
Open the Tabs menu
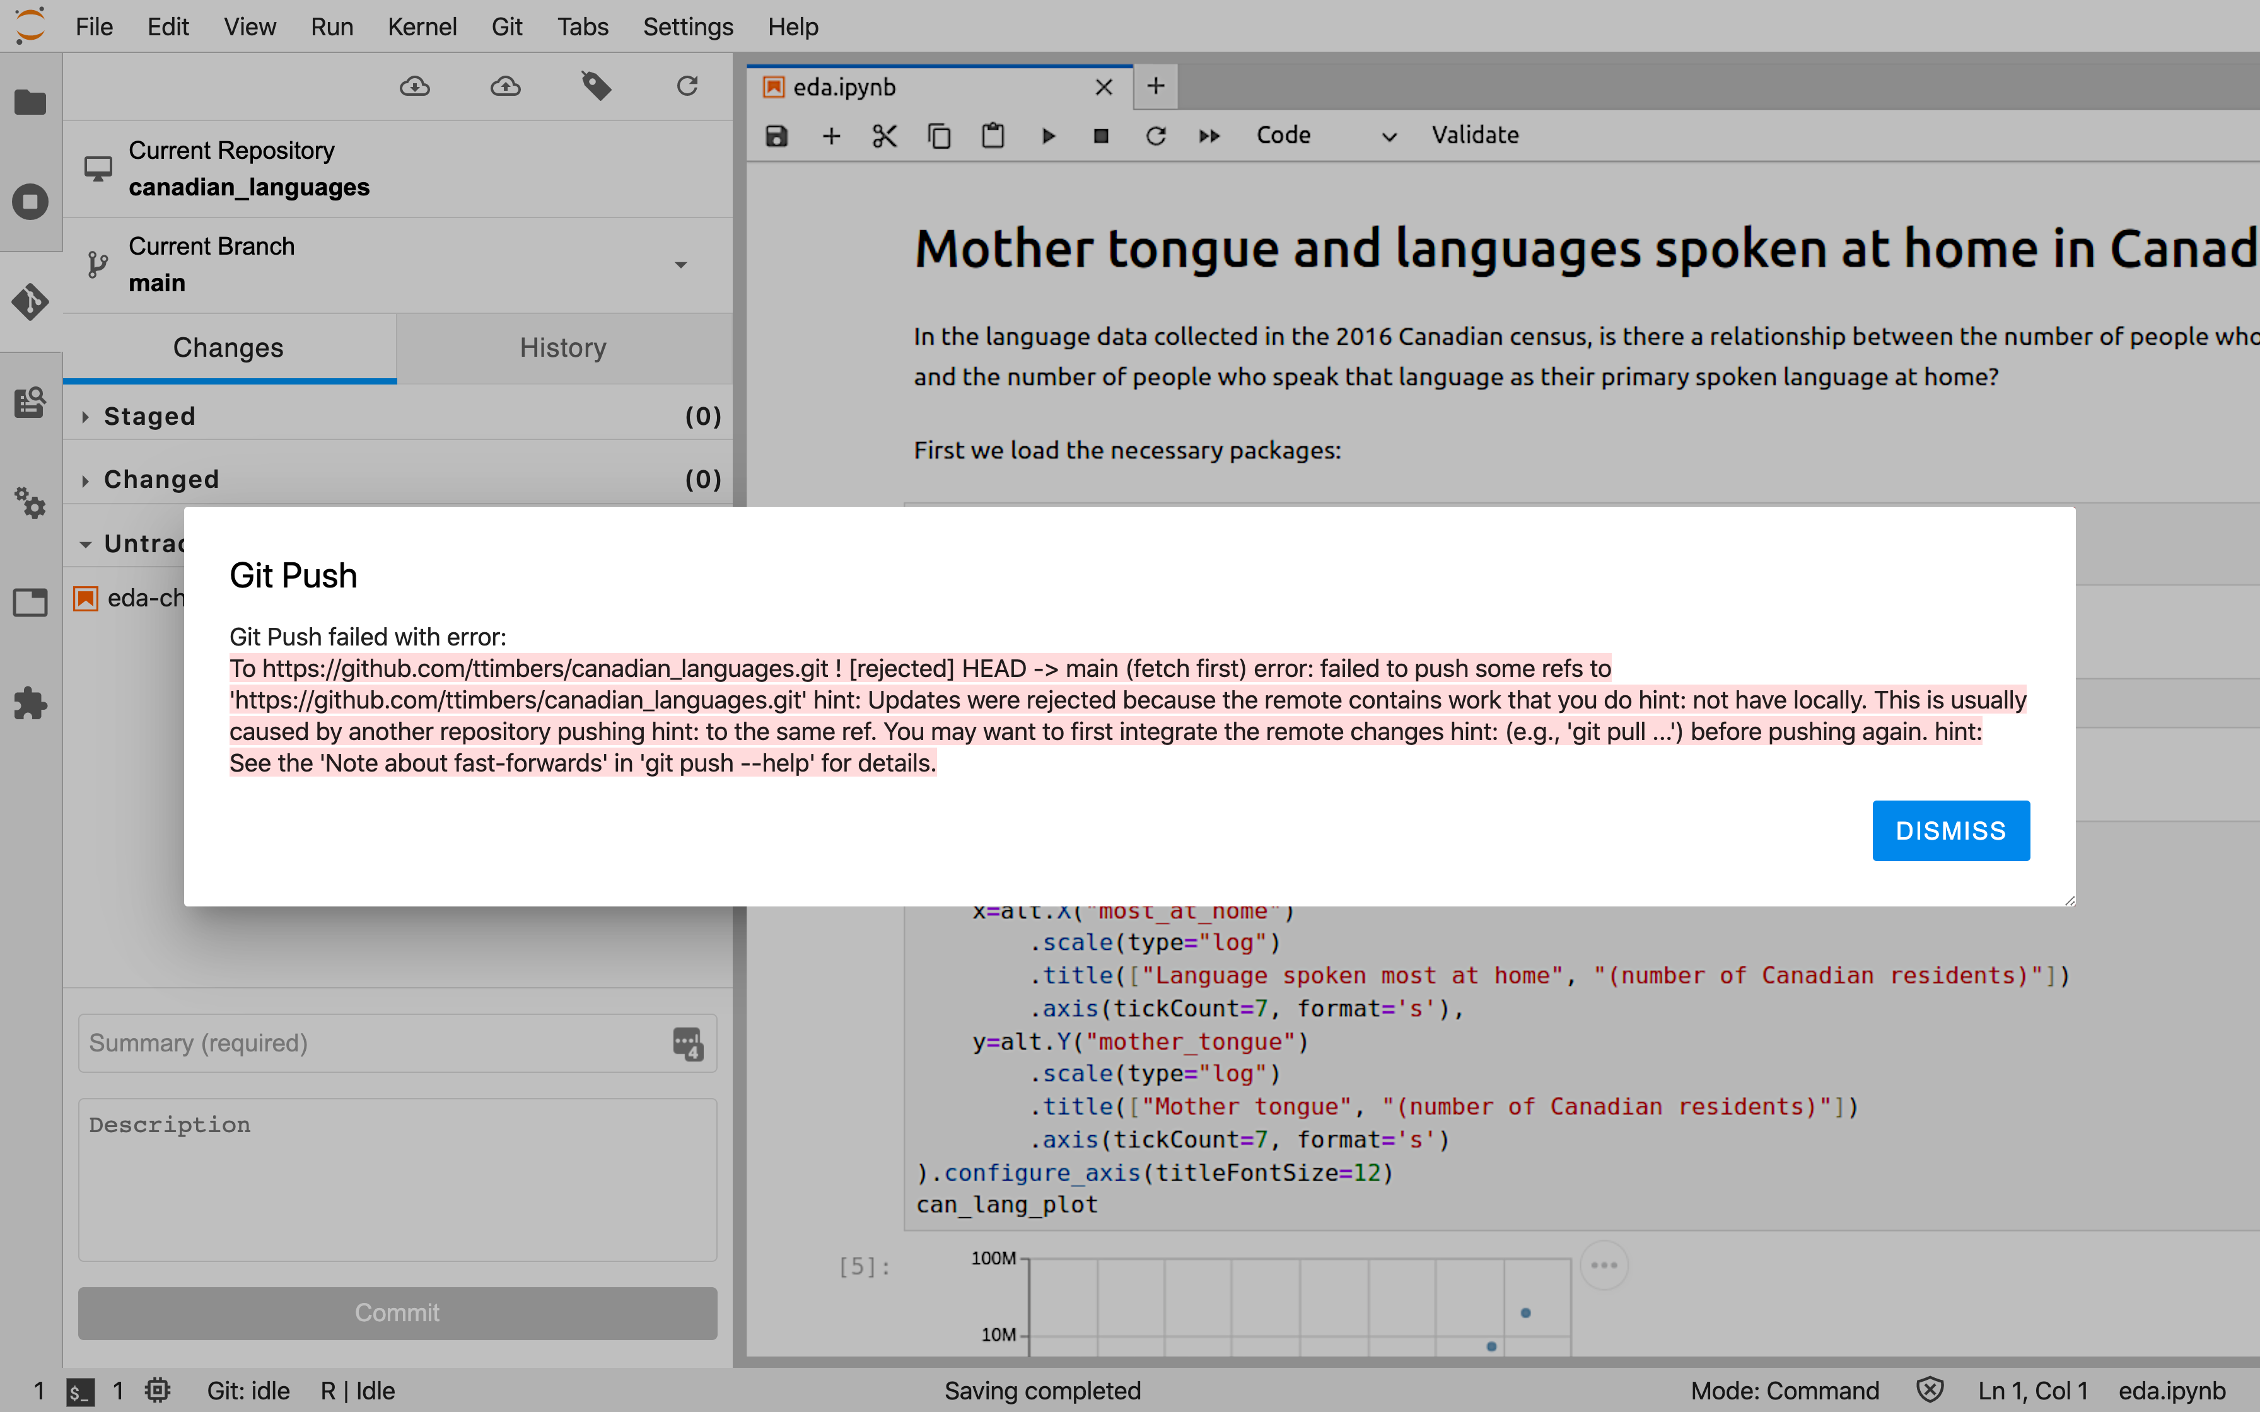pos(583,26)
